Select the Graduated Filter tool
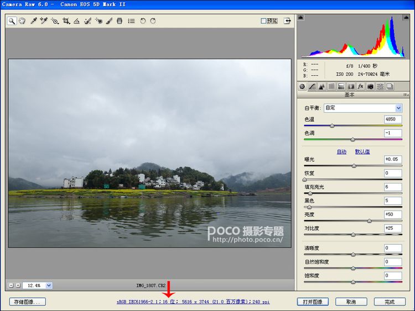This screenshot has height=311, width=415. tap(120, 21)
